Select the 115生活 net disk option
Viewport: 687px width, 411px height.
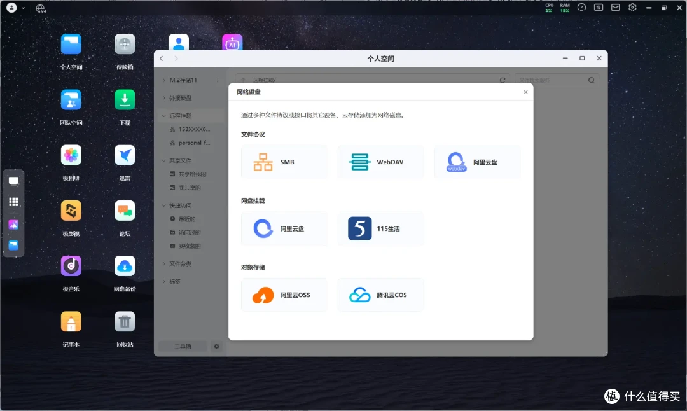click(x=381, y=229)
